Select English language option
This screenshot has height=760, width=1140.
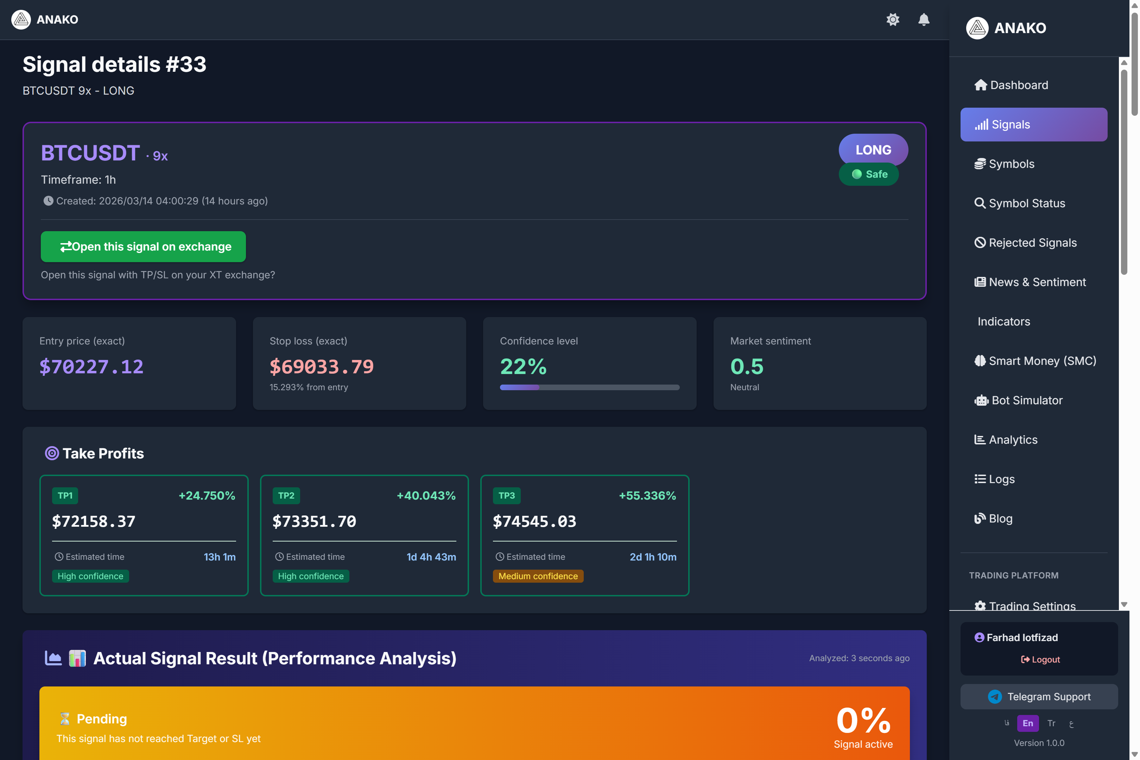click(1027, 723)
